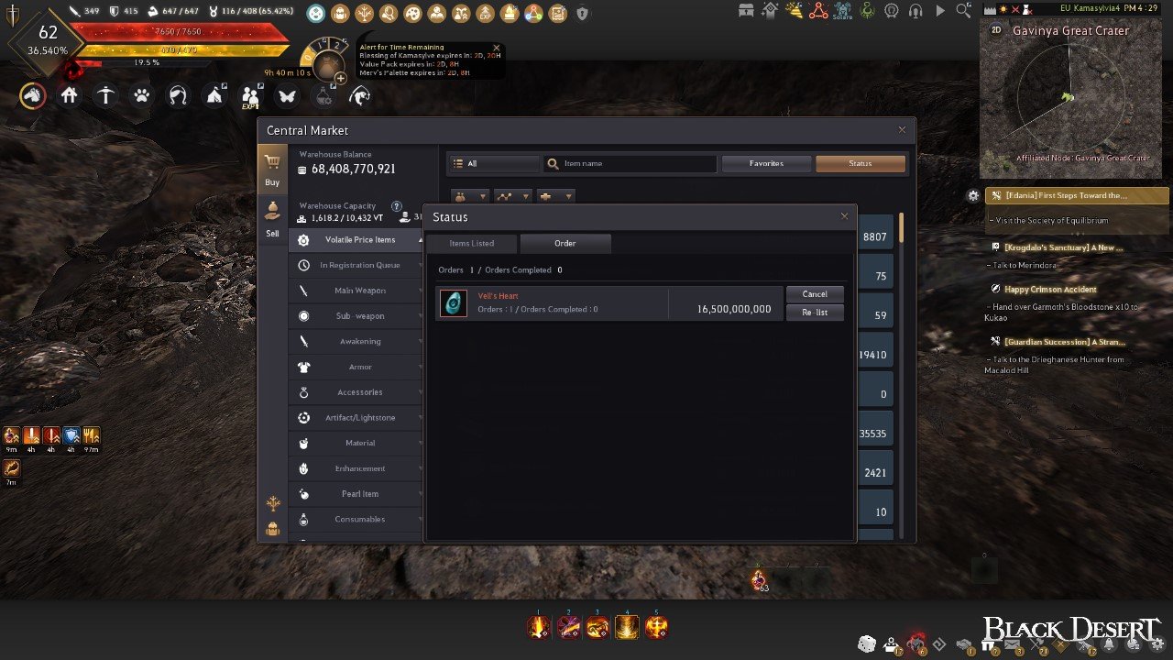Expand the Accessories category
The height and width of the screenshot is (660, 1173).
tap(360, 392)
